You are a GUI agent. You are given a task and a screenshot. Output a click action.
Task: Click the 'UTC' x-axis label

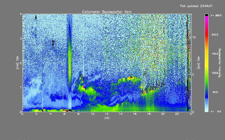pos(107,118)
